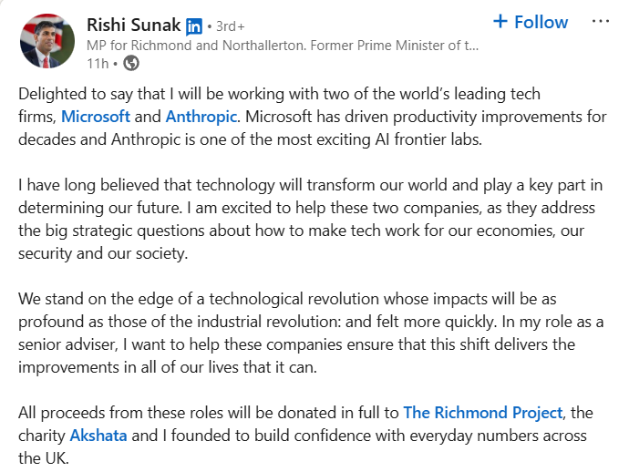The height and width of the screenshot is (472, 629).
Task: Open the Anthropic company link
Action: 201,117
